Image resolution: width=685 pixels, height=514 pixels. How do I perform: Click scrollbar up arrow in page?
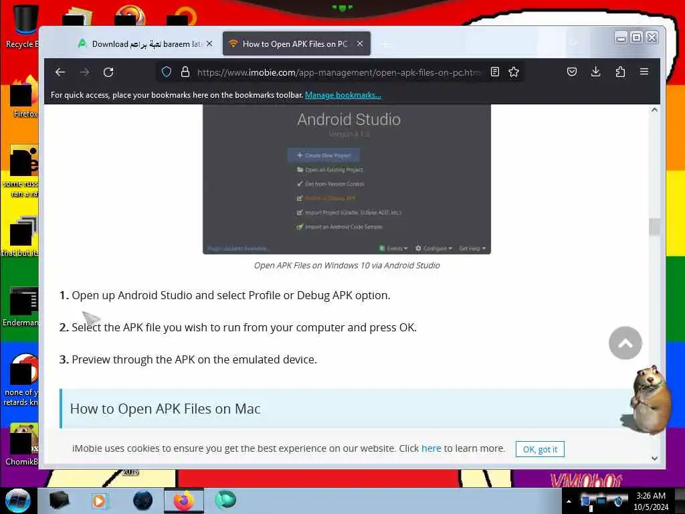click(x=654, y=110)
